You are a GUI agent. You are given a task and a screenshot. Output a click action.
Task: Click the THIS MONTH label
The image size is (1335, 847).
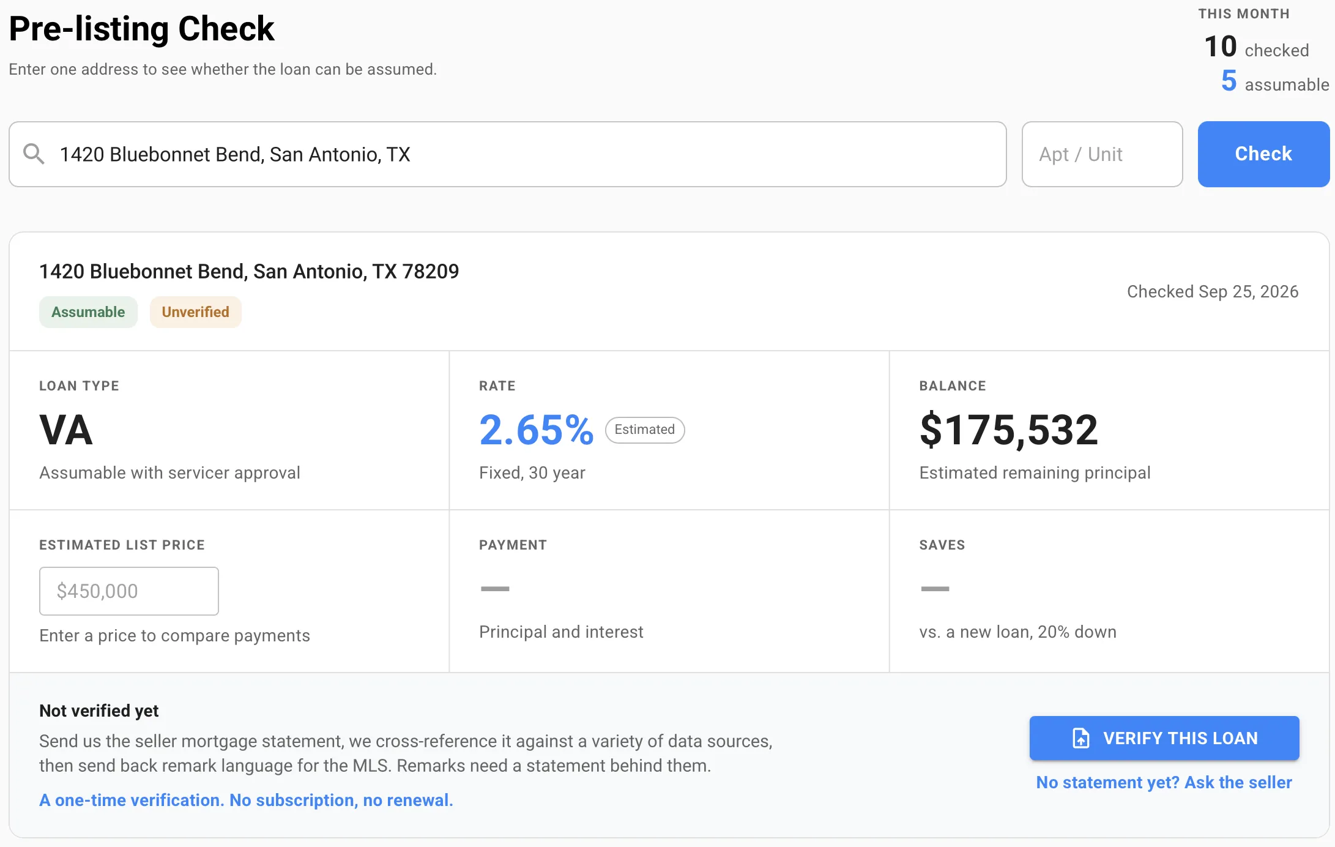coord(1244,13)
